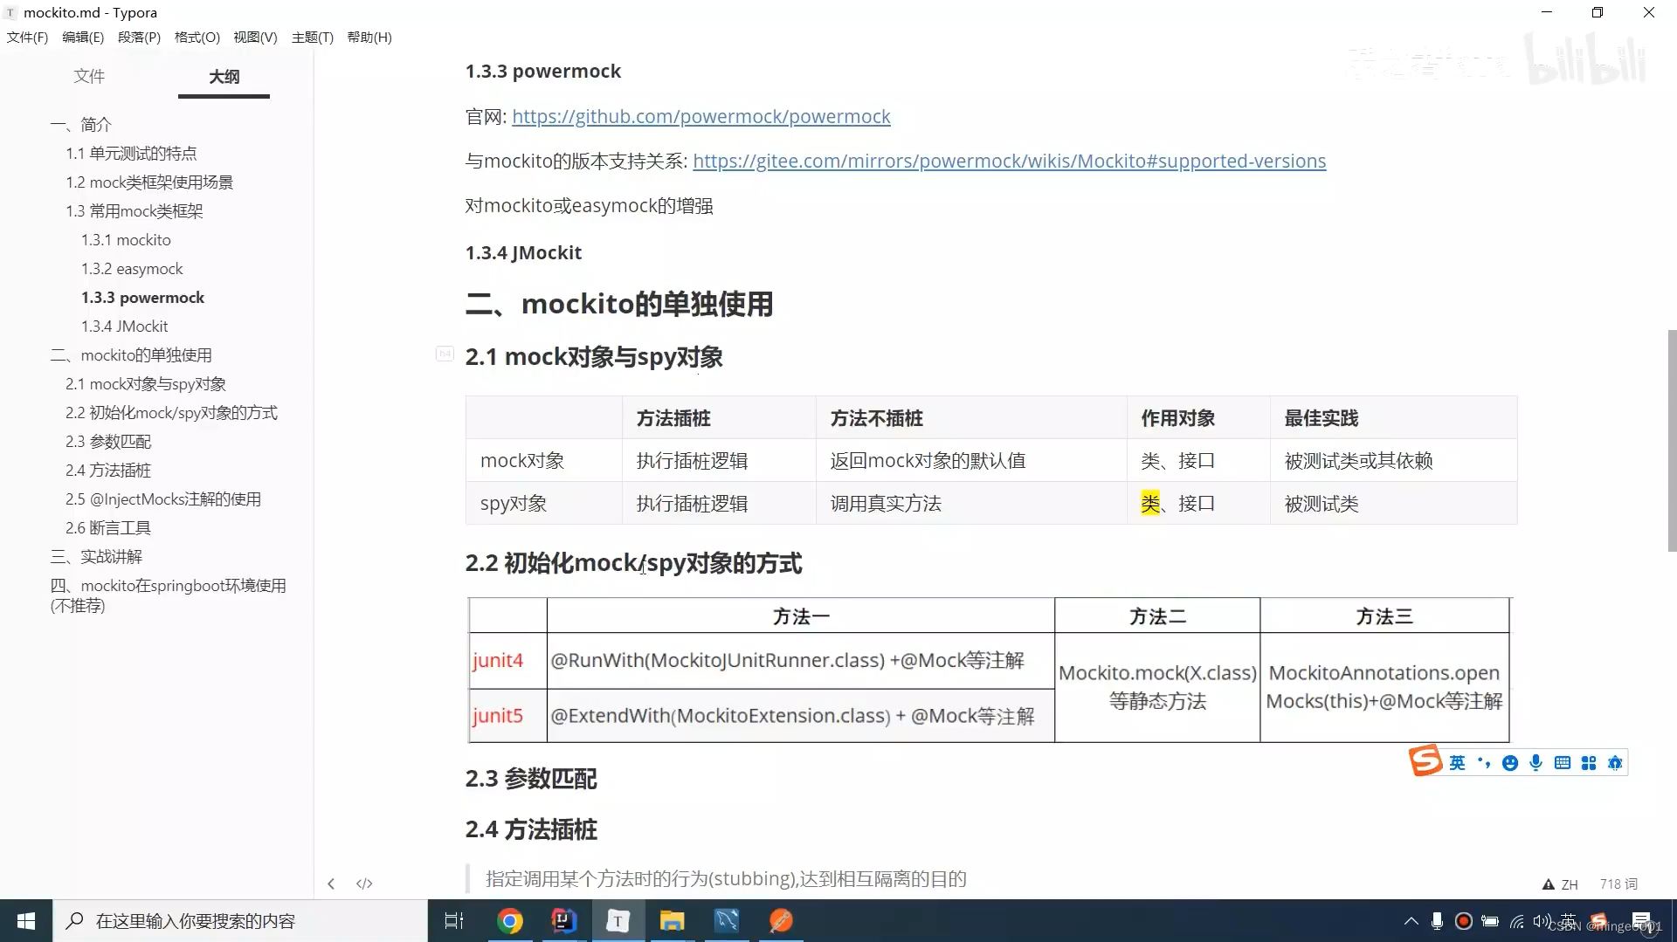Open Task View in the taskbar
1677x942 pixels.
(x=454, y=921)
